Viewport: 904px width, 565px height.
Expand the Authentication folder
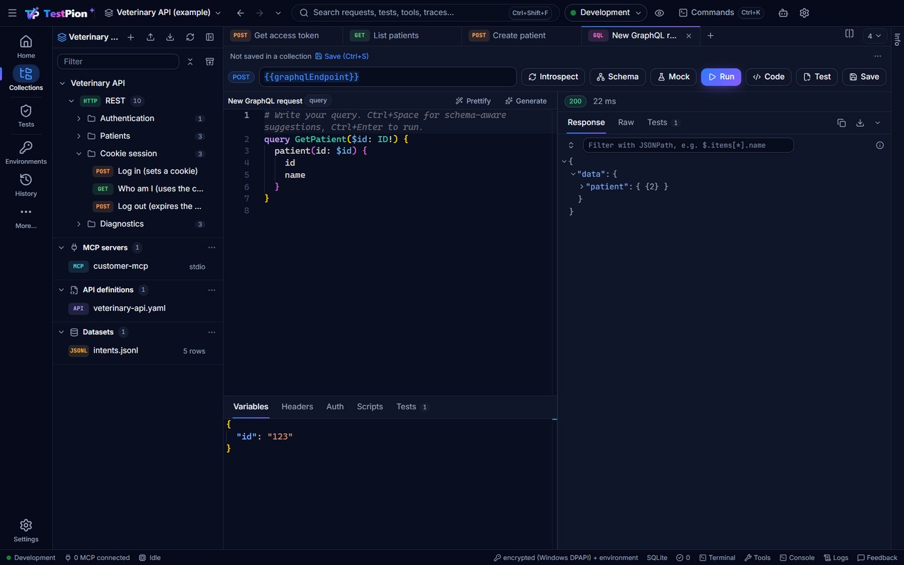pos(78,118)
